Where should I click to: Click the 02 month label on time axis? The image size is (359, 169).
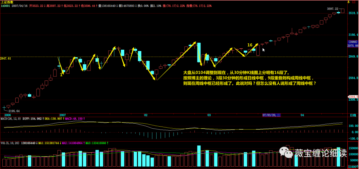tap(146, 115)
